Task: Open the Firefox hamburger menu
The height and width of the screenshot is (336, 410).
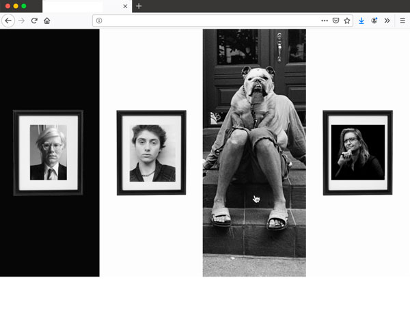Action: pyautogui.click(x=402, y=20)
